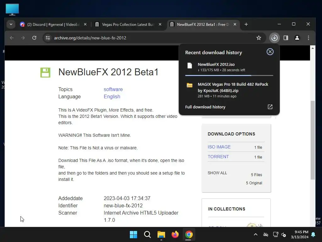Screen dimensions: 322x242
Task: Open a new browser tab
Action: point(246,24)
